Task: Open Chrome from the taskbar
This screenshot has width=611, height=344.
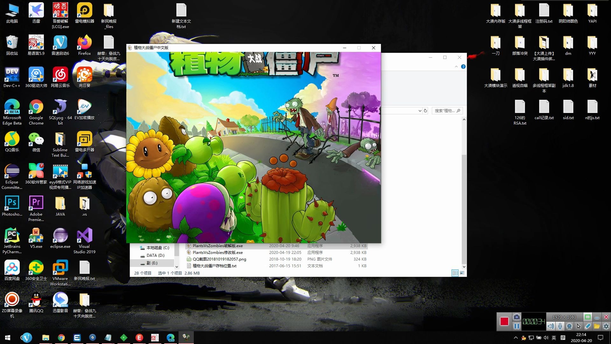Action: [x=61, y=338]
